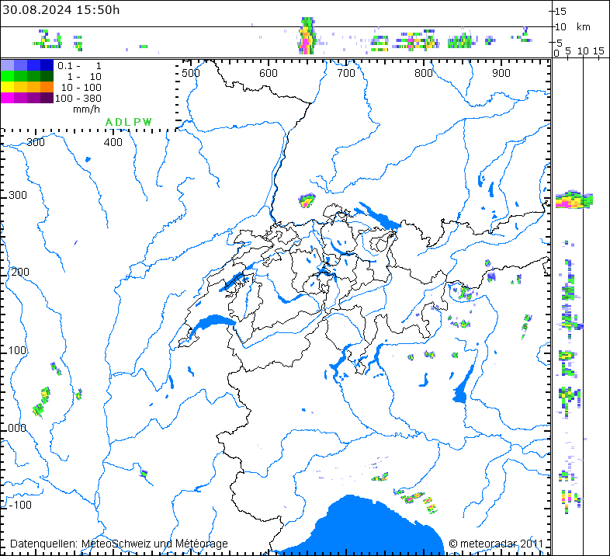Click the legend label '1 - 10'
Viewport: 610px width, 556px height.
point(84,76)
